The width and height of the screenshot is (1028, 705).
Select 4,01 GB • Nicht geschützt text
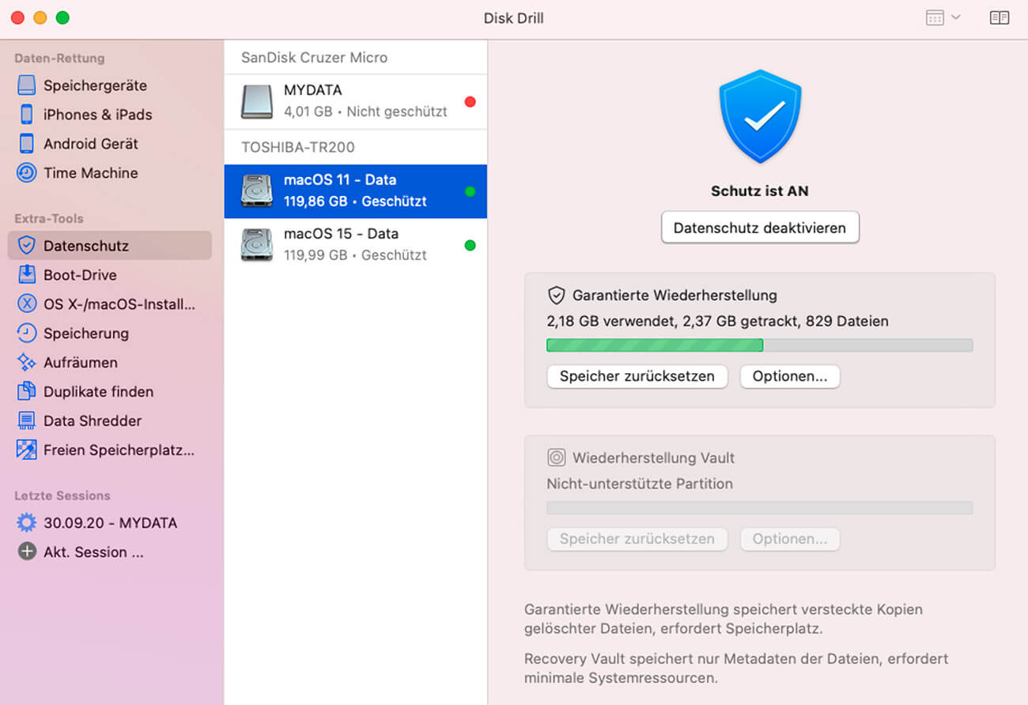click(365, 112)
